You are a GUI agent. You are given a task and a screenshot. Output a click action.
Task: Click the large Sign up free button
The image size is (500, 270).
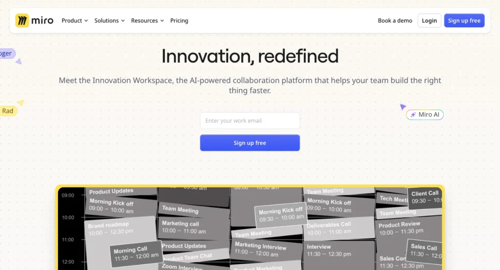pos(250,143)
